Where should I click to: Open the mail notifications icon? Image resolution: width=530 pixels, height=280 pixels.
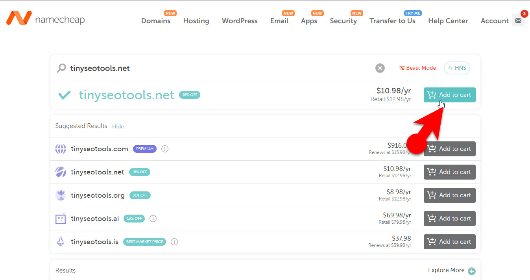[x=518, y=20]
